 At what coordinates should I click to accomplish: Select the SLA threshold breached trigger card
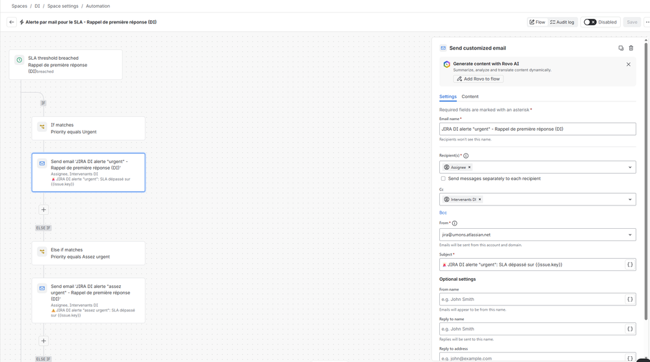[66, 64]
